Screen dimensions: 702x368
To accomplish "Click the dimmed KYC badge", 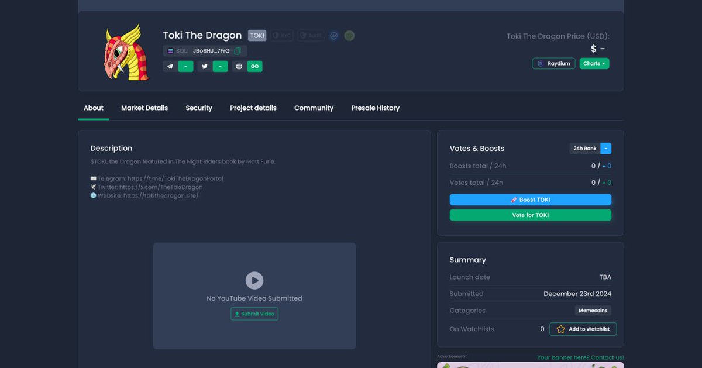I will click(x=281, y=36).
